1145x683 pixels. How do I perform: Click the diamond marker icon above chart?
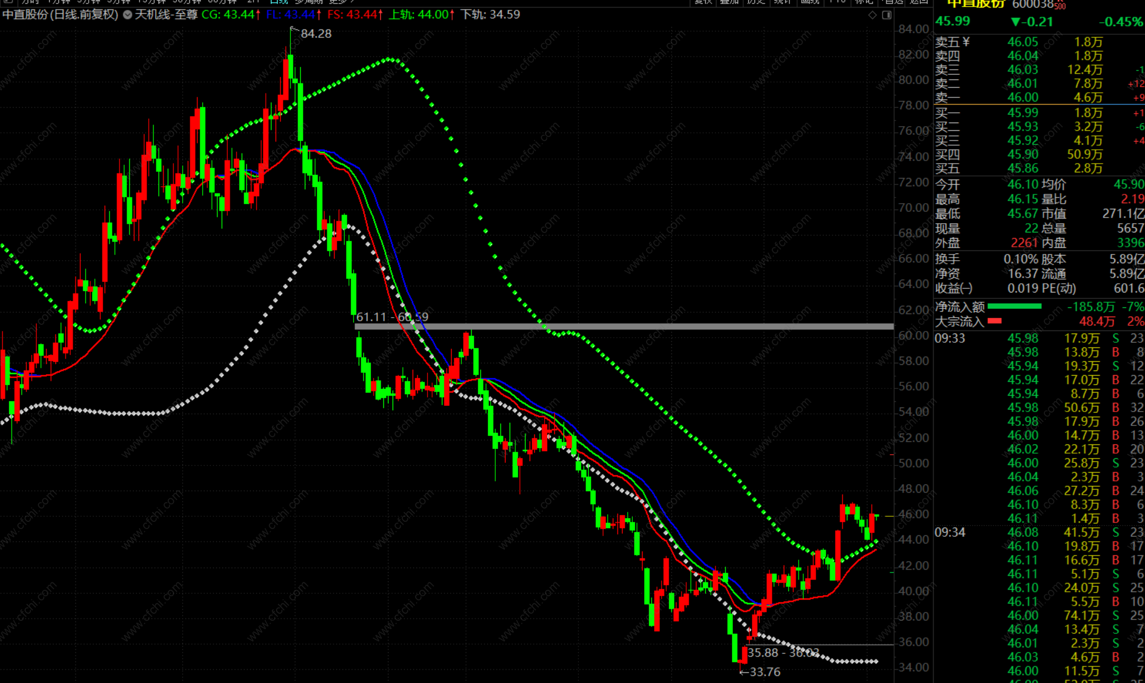[872, 15]
